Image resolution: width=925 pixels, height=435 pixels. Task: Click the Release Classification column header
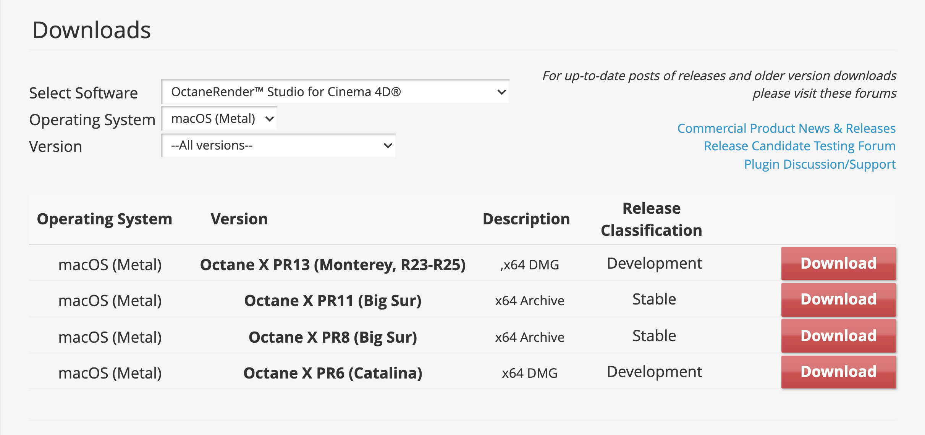click(x=652, y=219)
